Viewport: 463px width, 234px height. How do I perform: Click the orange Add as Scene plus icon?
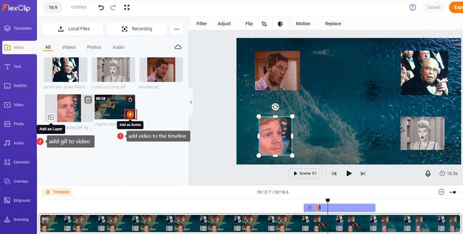pyautogui.click(x=130, y=114)
